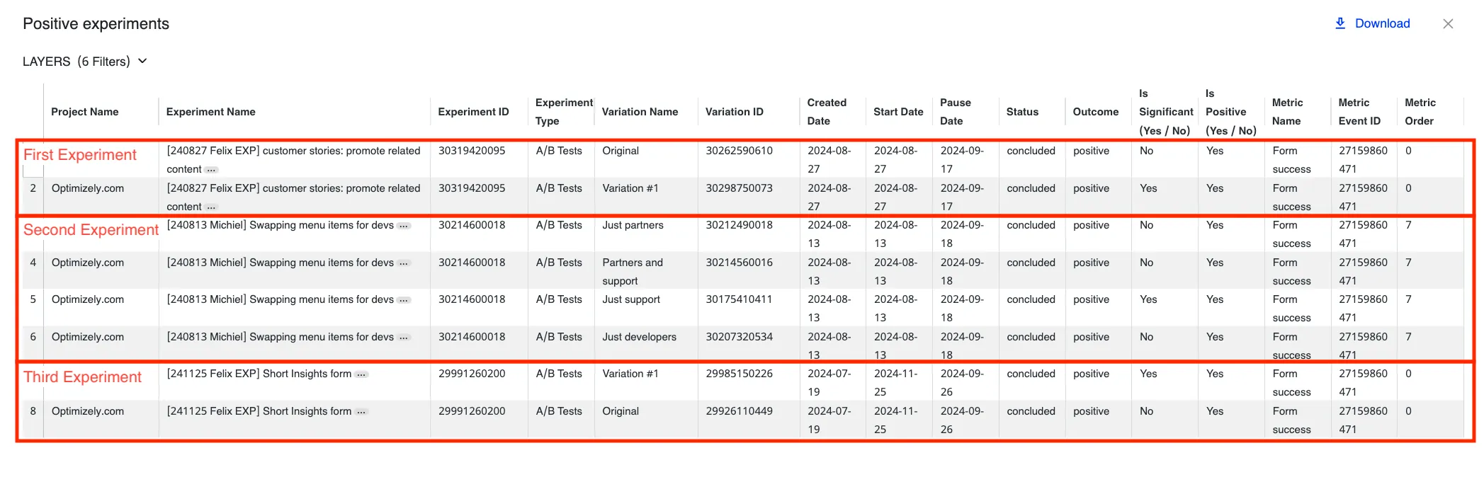Click the positive outcome in row 5
This screenshot has width=1484, height=477.
click(x=1091, y=299)
